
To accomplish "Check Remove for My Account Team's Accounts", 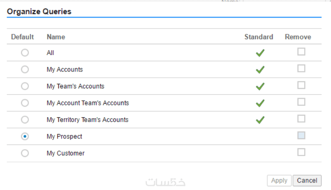I will [x=301, y=102].
